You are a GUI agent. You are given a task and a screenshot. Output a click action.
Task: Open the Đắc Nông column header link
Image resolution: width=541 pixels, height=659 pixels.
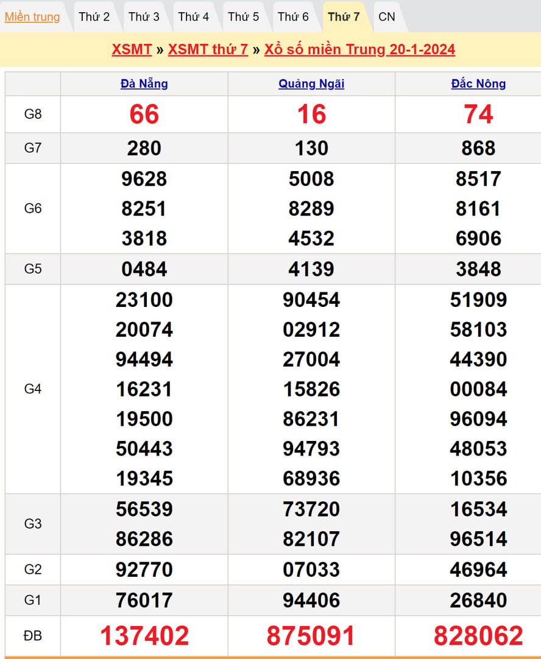478,84
